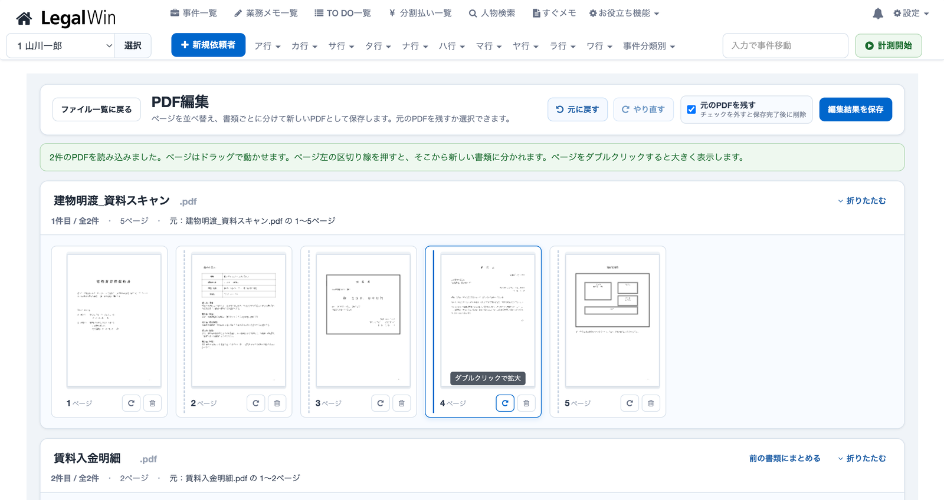944x500 pixels.
Task: Toggle 元のPDFを残す checkbox
Action: coord(691,110)
